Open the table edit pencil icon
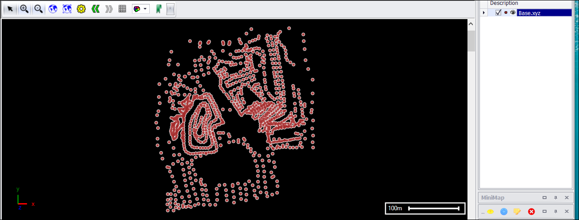Image resolution: width=579 pixels, height=220 pixels. [517, 212]
